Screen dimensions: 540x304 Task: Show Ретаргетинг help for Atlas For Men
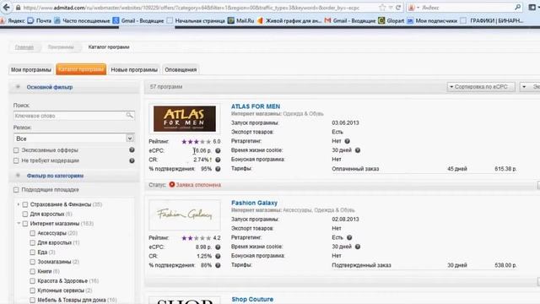click(347, 141)
